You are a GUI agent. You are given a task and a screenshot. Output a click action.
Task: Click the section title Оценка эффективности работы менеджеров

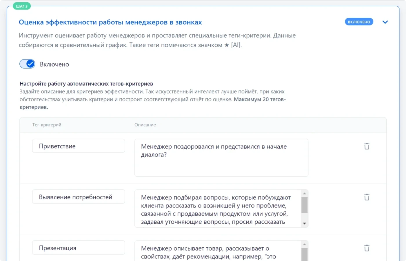pyautogui.click(x=110, y=22)
